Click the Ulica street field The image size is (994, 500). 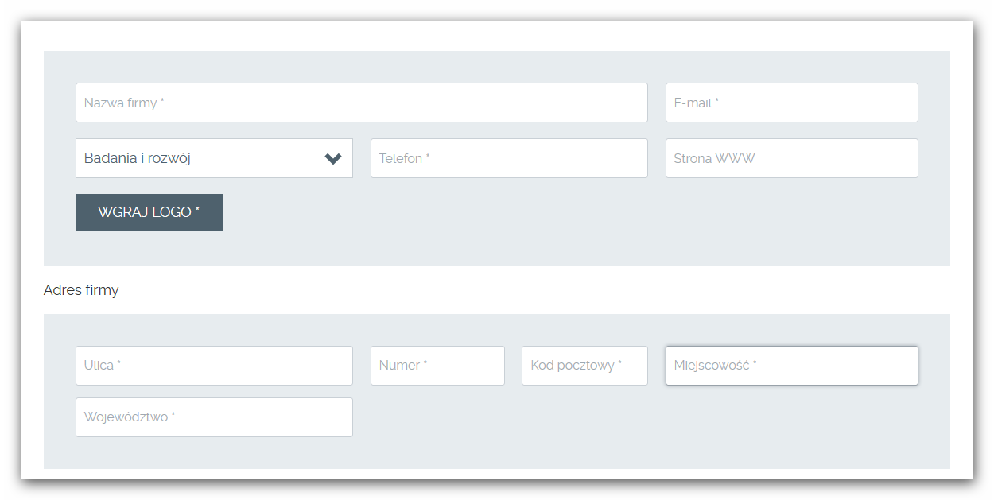coord(214,366)
